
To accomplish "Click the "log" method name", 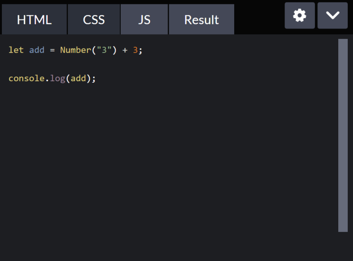I will click(x=57, y=78).
